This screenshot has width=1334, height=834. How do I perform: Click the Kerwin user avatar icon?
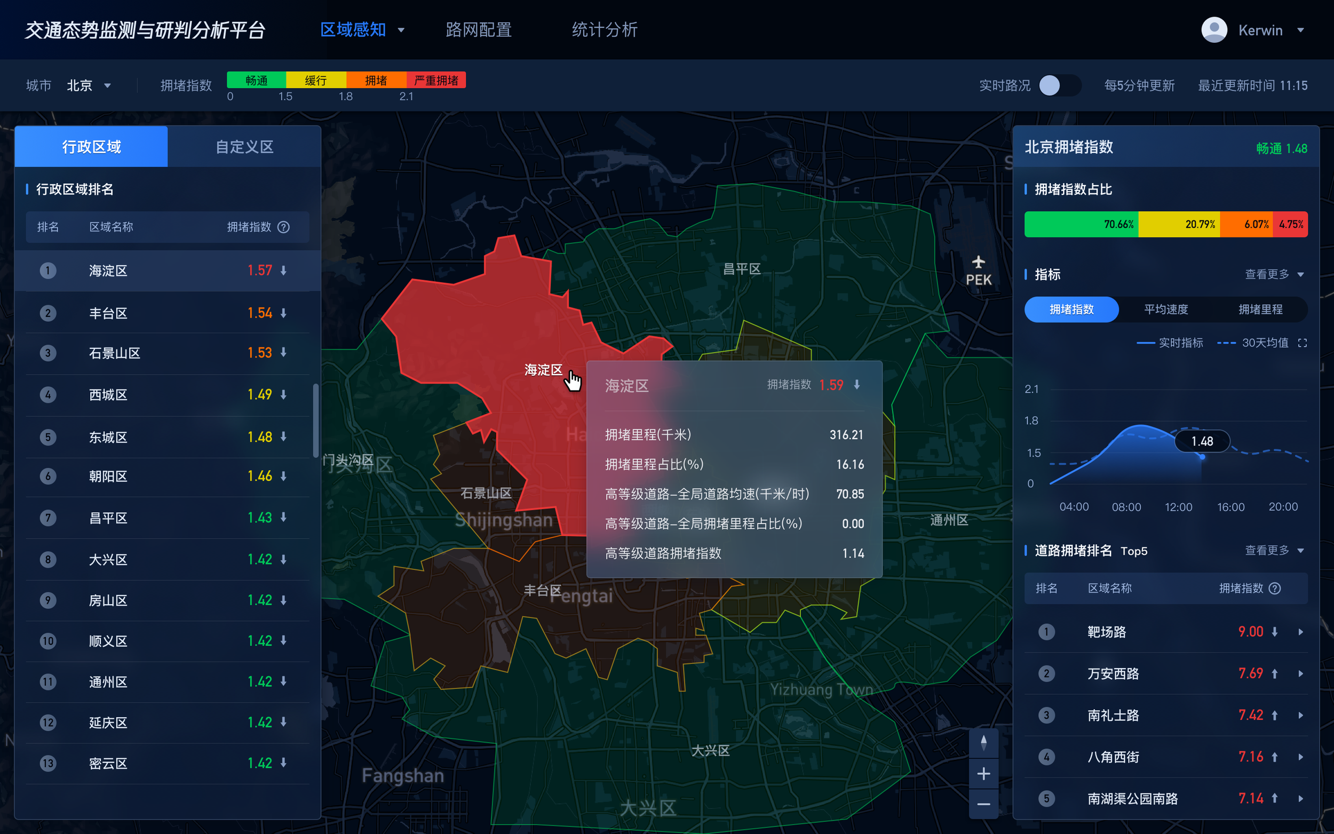[1214, 29]
